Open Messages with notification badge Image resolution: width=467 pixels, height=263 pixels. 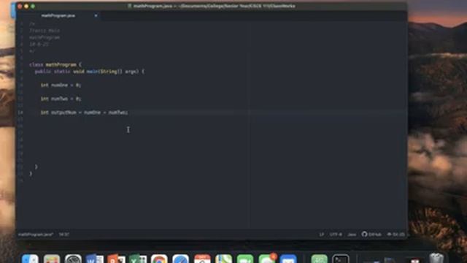pos(267,259)
